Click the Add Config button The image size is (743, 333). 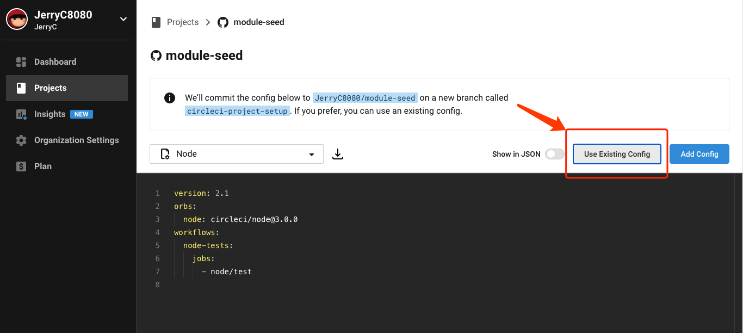[x=699, y=154]
